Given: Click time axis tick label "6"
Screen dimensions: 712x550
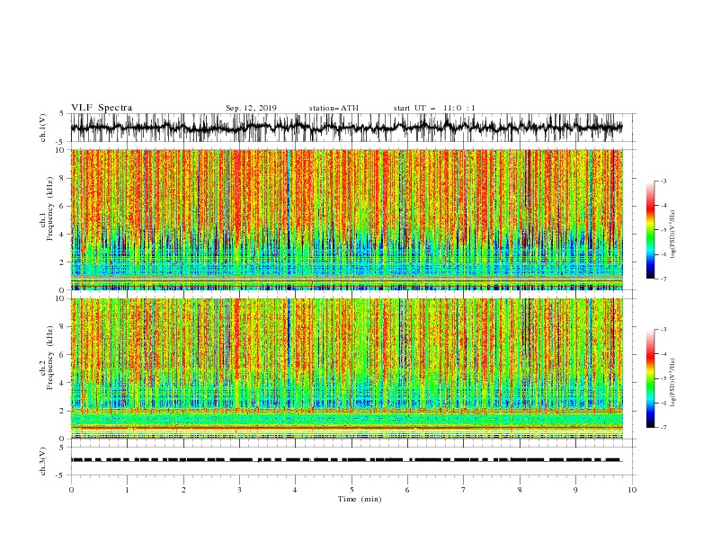Looking at the screenshot, I should pyautogui.click(x=407, y=490).
